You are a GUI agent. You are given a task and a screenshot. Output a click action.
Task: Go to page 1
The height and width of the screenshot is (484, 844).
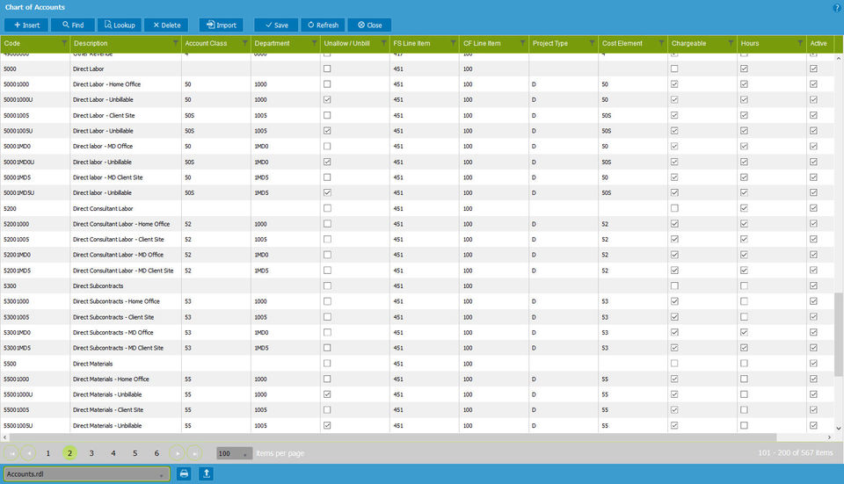(x=47, y=453)
